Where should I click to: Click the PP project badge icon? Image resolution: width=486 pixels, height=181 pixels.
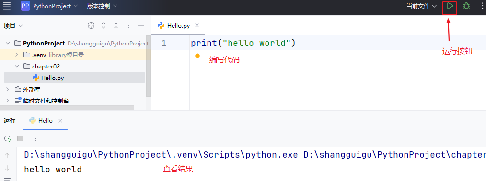(25, 6)
